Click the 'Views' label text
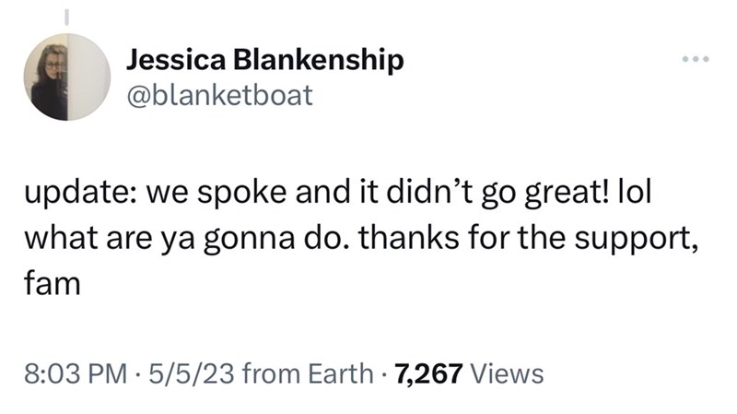Viewport: 737px width, 414px height. [x=507, y=374]
